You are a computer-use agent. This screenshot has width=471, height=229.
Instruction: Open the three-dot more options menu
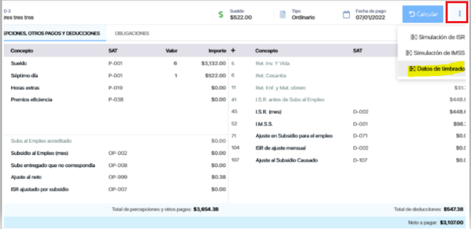coord(460,14)
